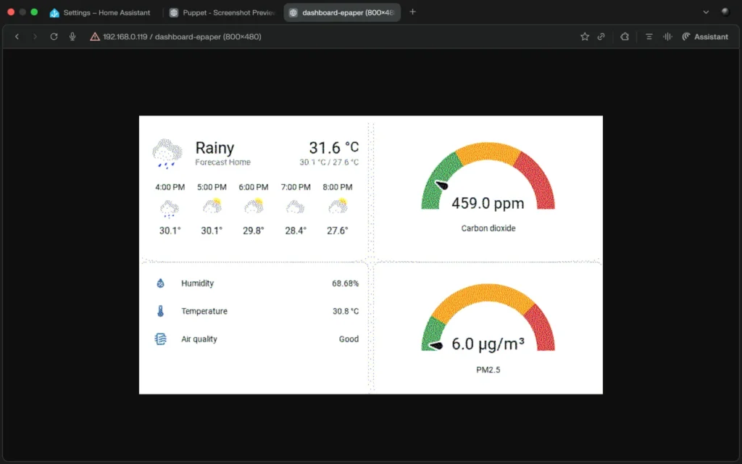The width and height of the screenshot is (742, 464).
Task: Click the 29.8° forecast temperature
Action: tap(254, 231)
